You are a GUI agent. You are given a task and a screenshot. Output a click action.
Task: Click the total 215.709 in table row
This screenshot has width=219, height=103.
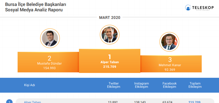click(195, 102)
